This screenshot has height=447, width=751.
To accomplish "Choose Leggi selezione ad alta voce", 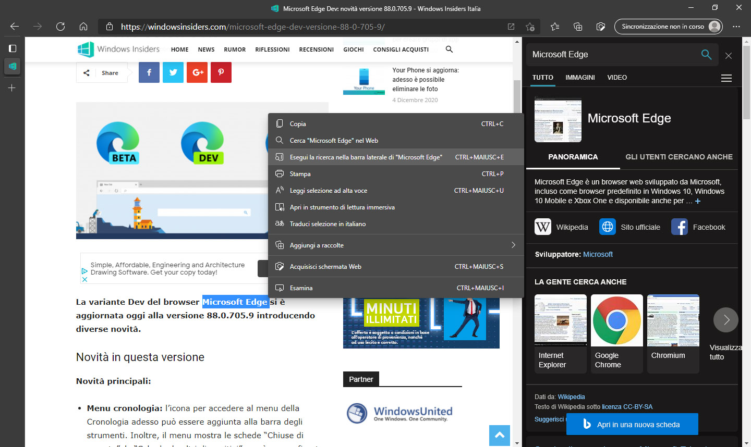I will coord(396,191).
